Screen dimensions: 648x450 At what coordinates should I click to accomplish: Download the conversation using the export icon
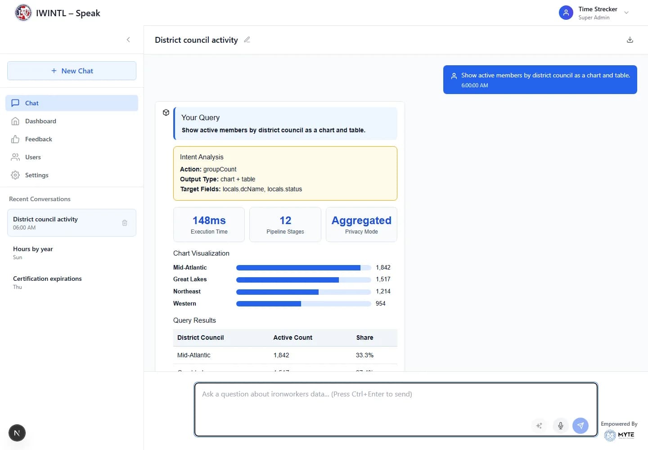[x=630, y=40]
